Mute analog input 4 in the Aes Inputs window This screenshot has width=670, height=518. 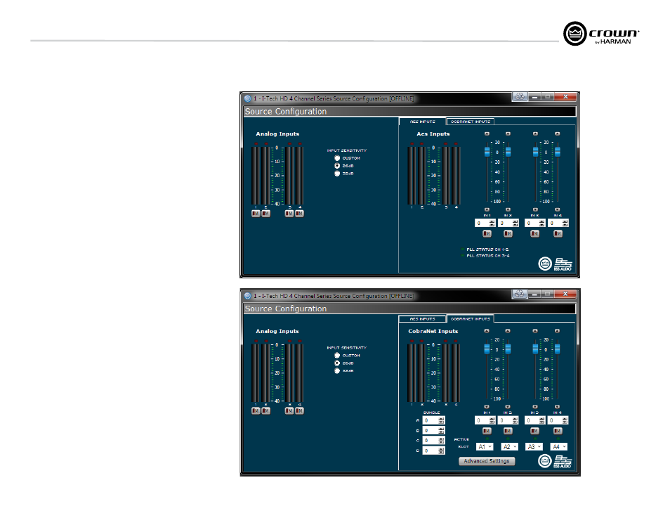tap(300, 213)
